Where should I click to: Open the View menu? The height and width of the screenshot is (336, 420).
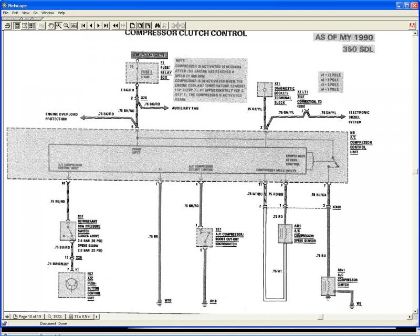pyautogui.click(x=26, y=13)
